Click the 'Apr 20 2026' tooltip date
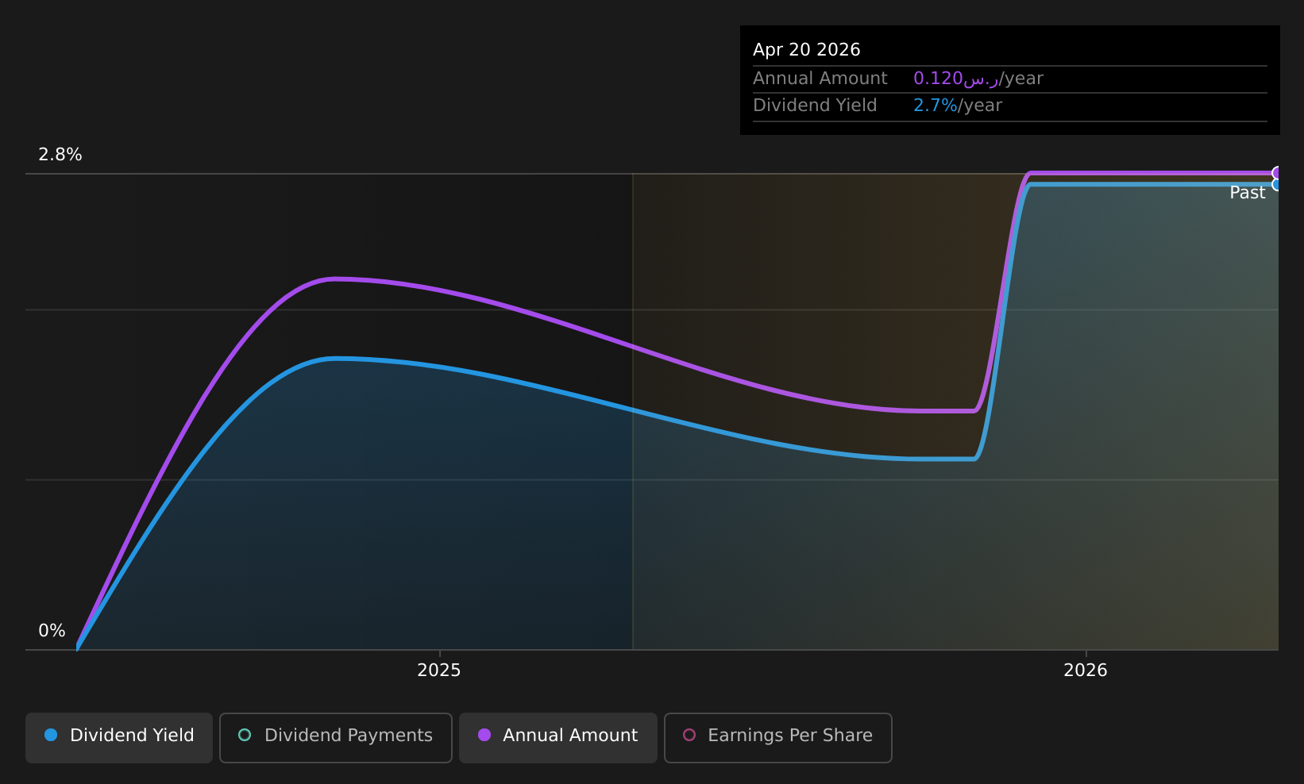This screenshot has width=1304, height=784. pos(807,50)
